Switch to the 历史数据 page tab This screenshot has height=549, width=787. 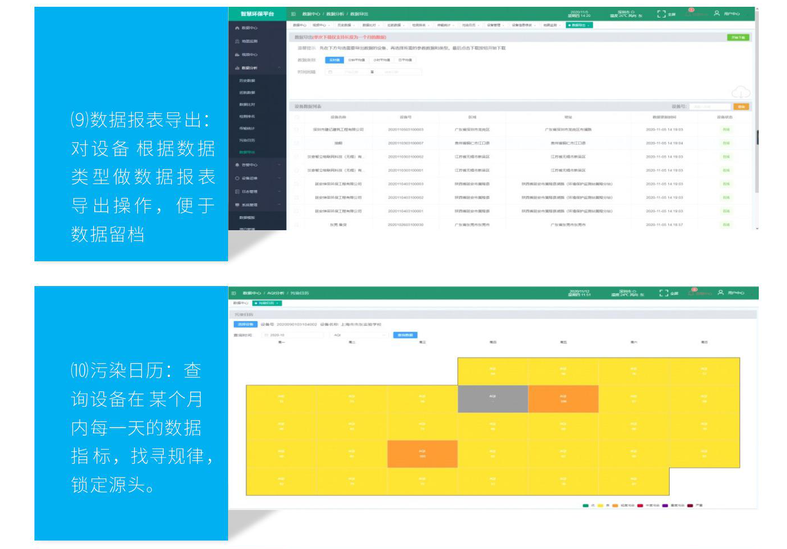(345, 25)
